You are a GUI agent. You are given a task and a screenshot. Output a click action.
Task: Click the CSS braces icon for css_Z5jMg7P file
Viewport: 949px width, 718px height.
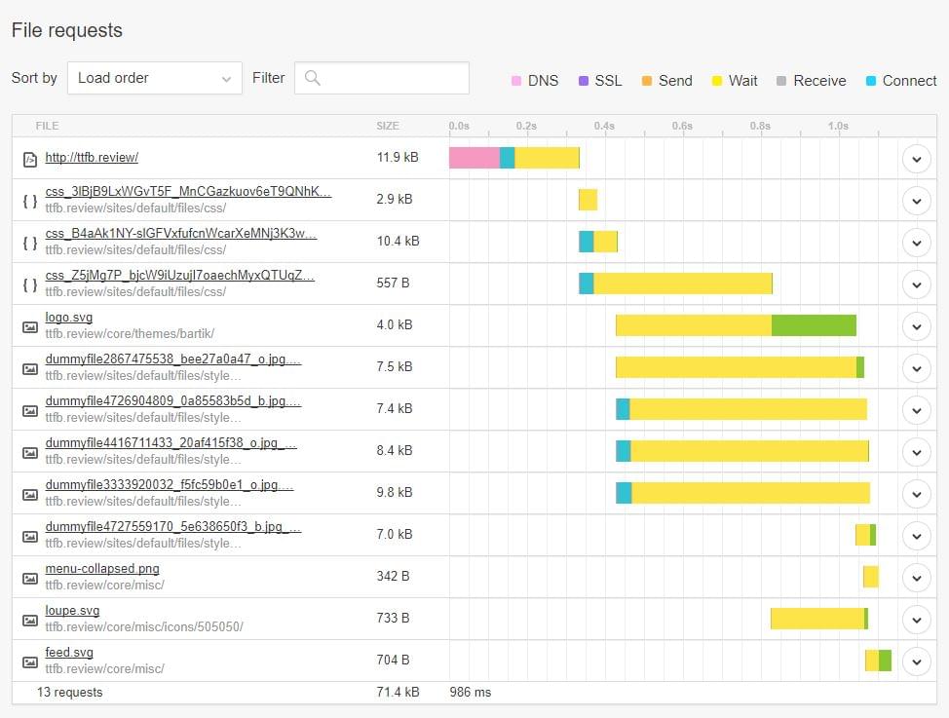(30, 283)
